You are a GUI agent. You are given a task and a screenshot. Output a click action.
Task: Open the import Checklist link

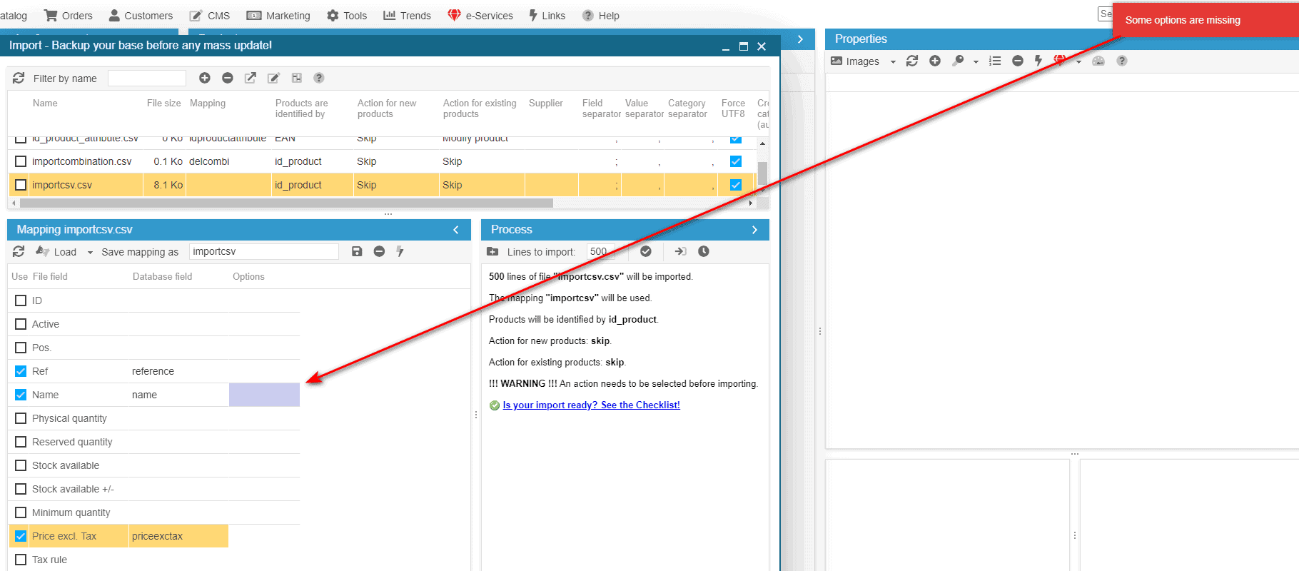pyautogui.click(x=591, y=405)
